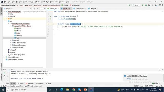Select Laptop in project tree
The height and width of the screenshot is (92, 164).
(18, 28)
